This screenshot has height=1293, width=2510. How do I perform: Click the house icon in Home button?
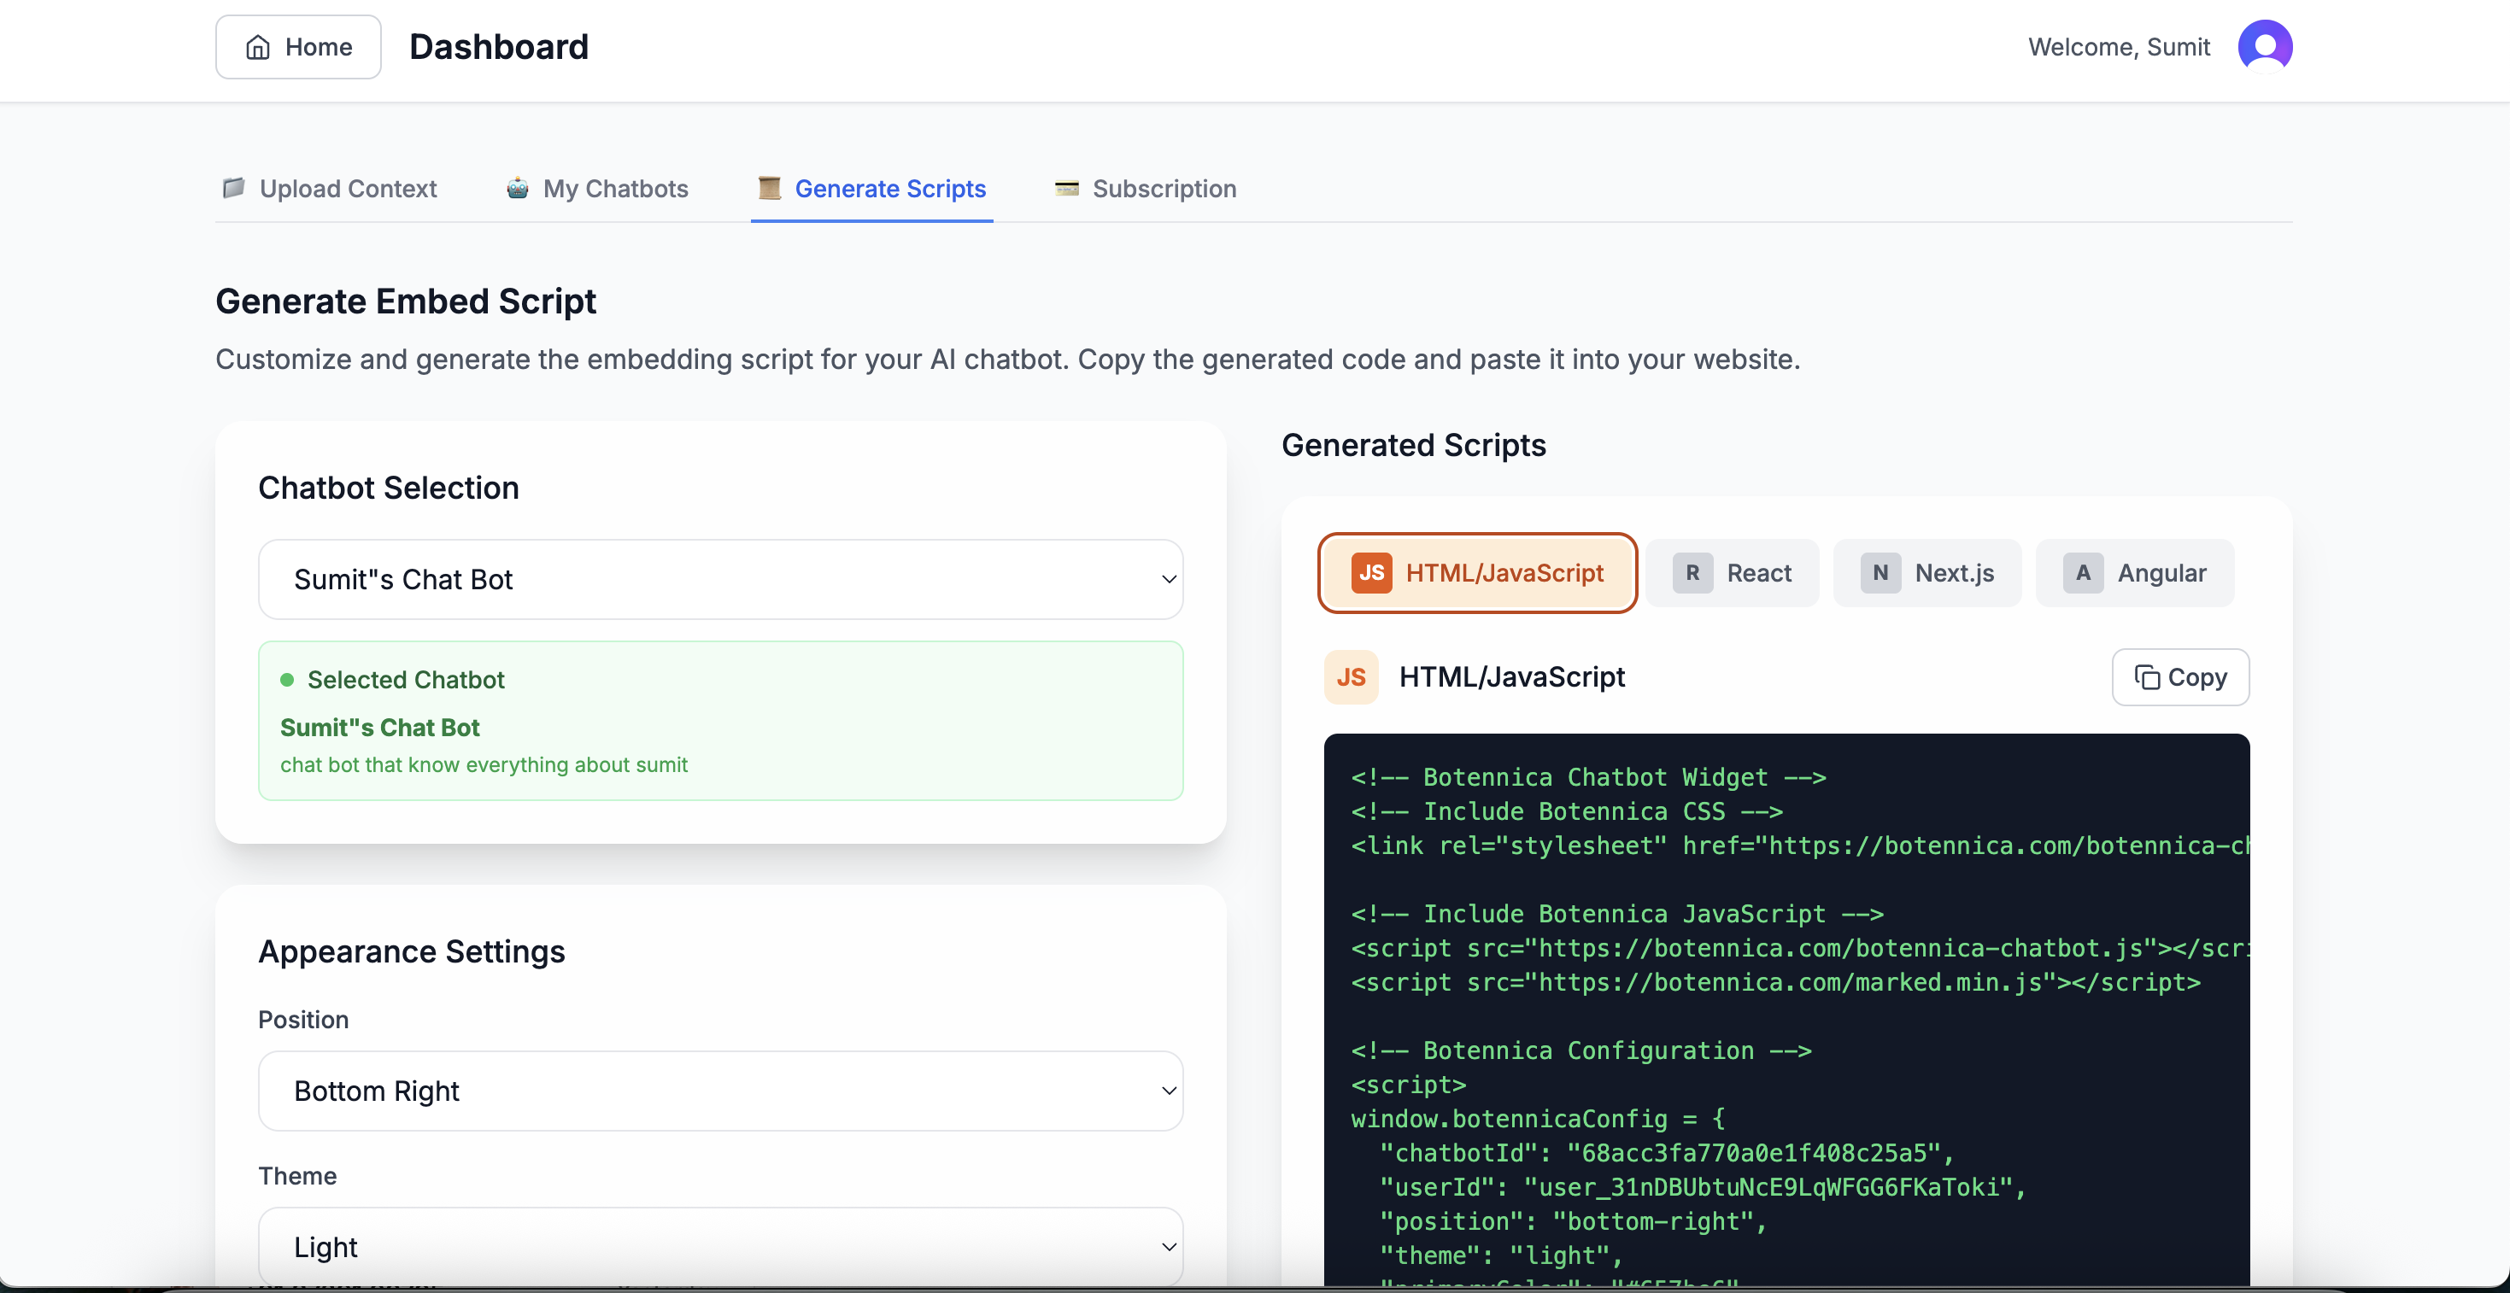pyautogui.click(x=258, y=47)
